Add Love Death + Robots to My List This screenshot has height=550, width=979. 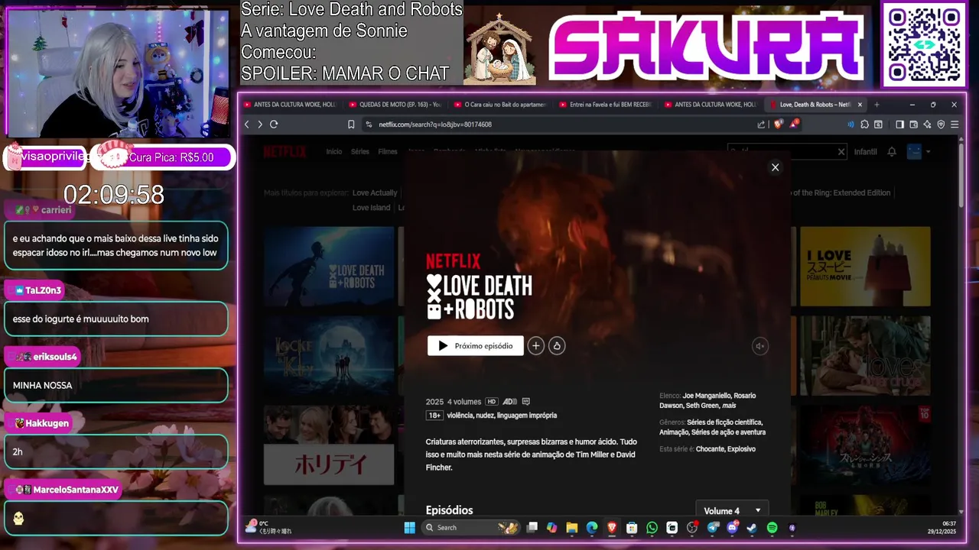pyautogui.click(x=535, y=346)
